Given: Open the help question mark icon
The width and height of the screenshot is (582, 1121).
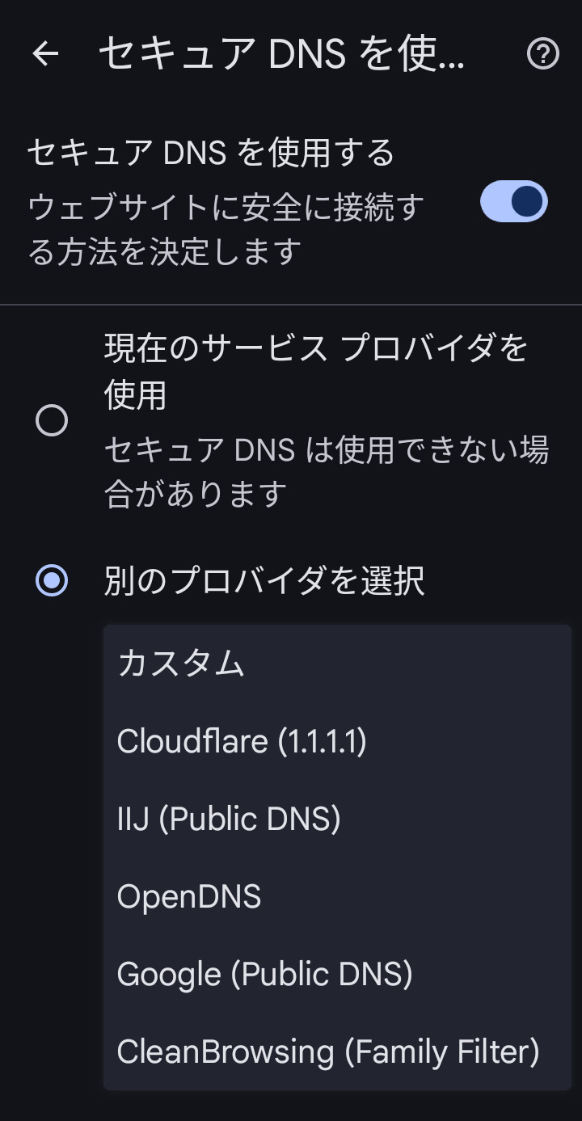Looking at the screenshot, I should (542, 54).
